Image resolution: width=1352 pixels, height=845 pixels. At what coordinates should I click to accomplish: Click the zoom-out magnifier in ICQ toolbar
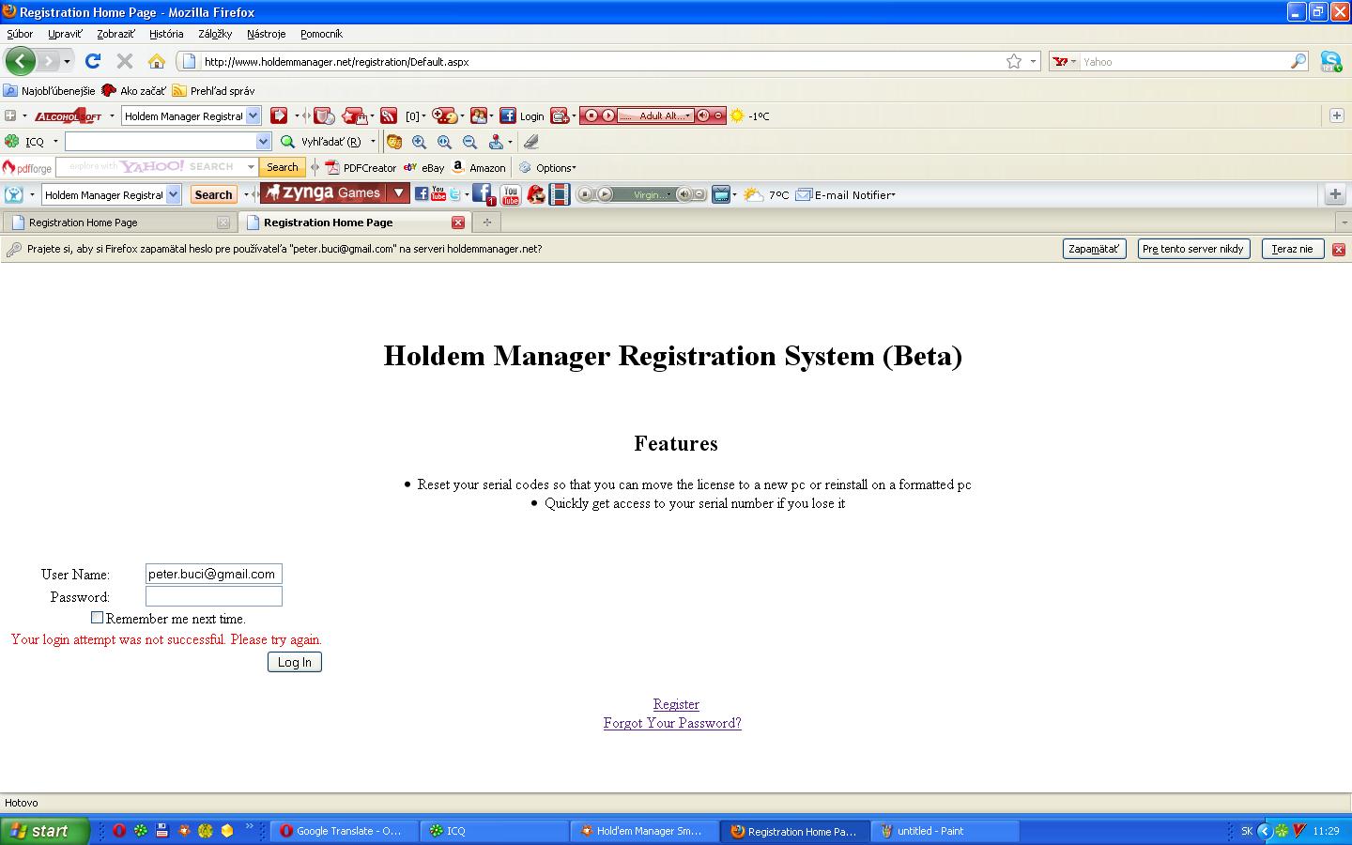pyautogui.click(x=469, y=142)
